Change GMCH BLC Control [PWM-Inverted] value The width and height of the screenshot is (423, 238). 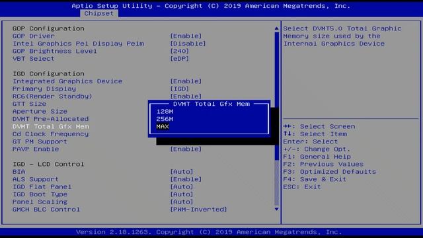(198, 210)
